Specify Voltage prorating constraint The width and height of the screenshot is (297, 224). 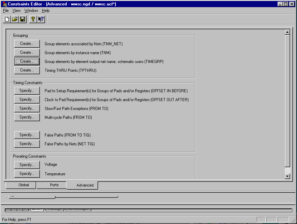(27, 165)
